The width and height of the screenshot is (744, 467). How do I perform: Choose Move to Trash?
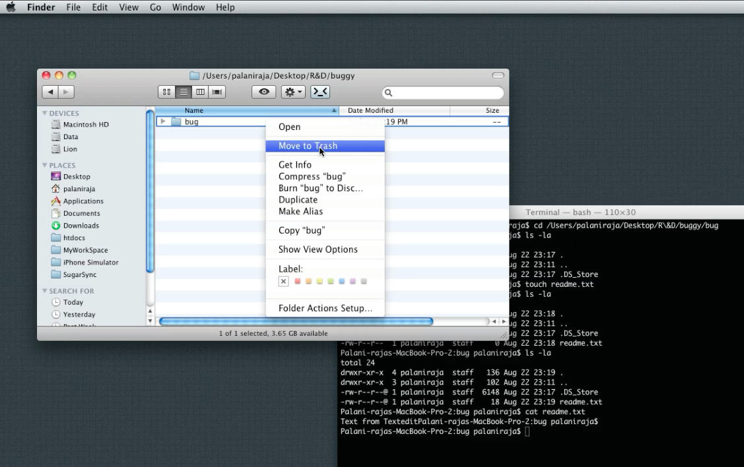[x=325, y=146]
